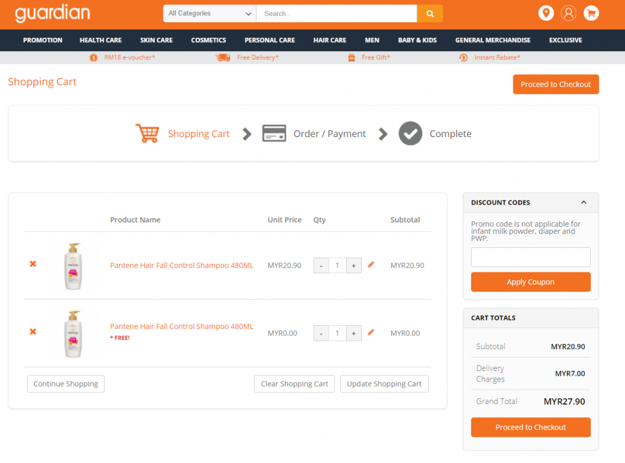
Task: Click pencil edit icon for first item
Action: point(371,265)
